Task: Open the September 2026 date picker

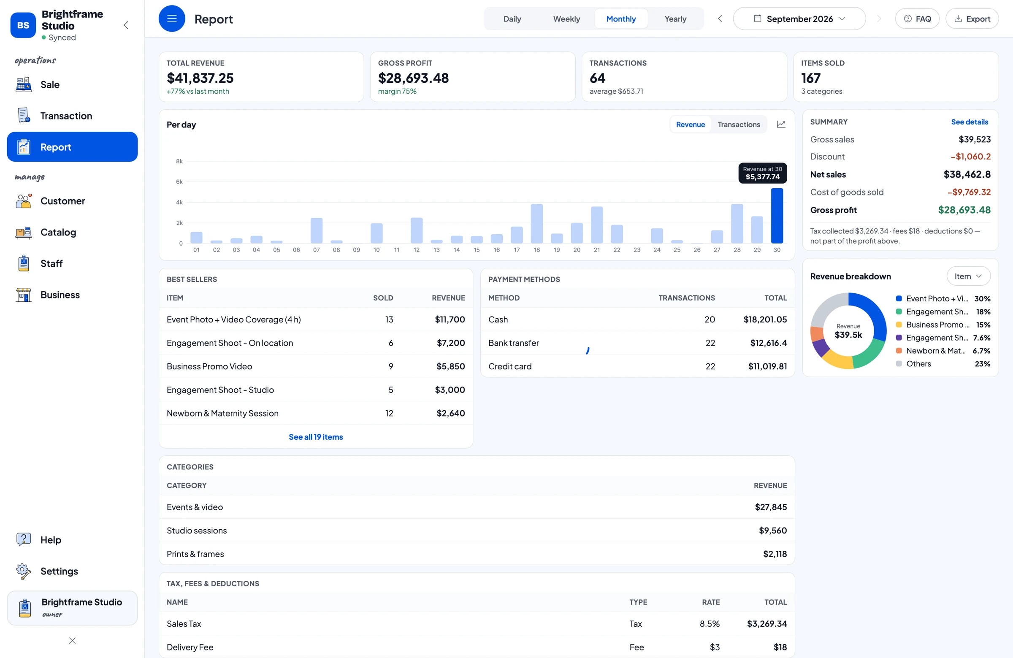Action: [799, 19]
